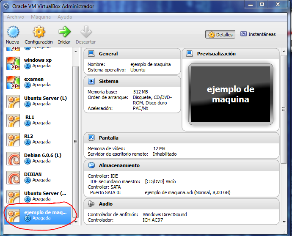Open the General section header title
Screen dimensions: 292x236
click(x=108, y=54)
